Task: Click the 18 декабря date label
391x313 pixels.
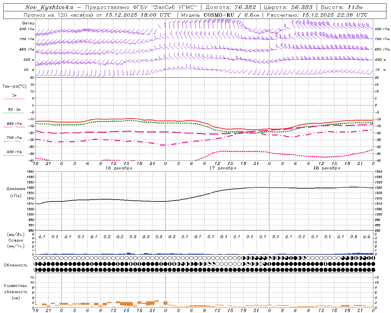Action: point(327,168)
